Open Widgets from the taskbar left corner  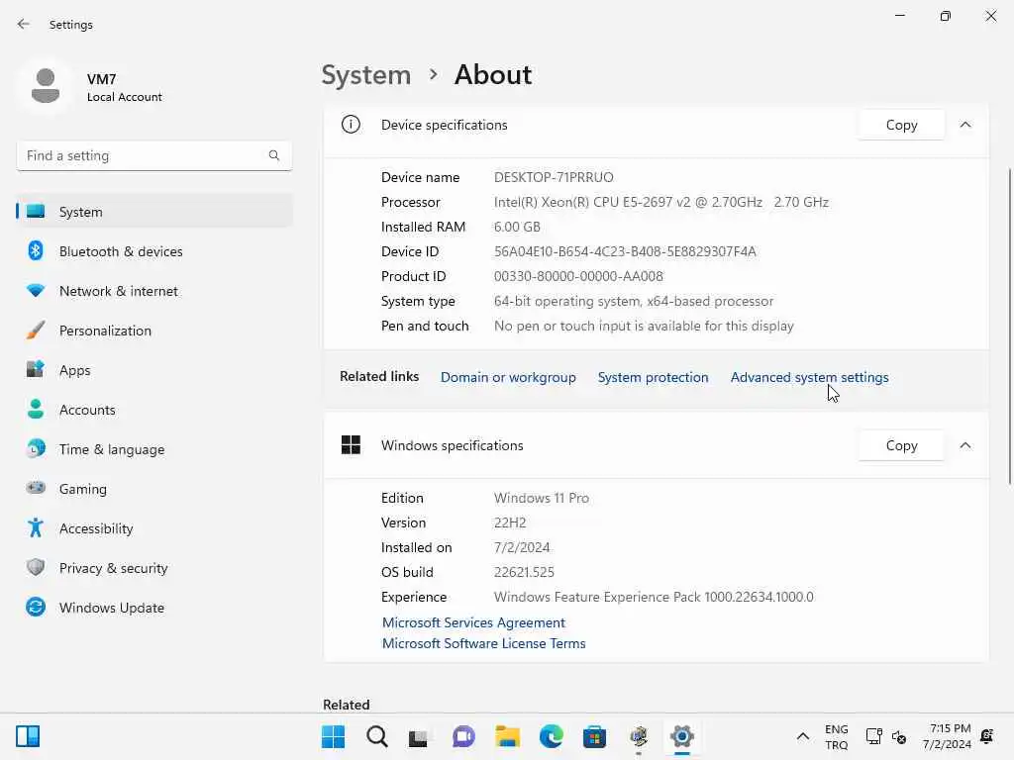28,736
